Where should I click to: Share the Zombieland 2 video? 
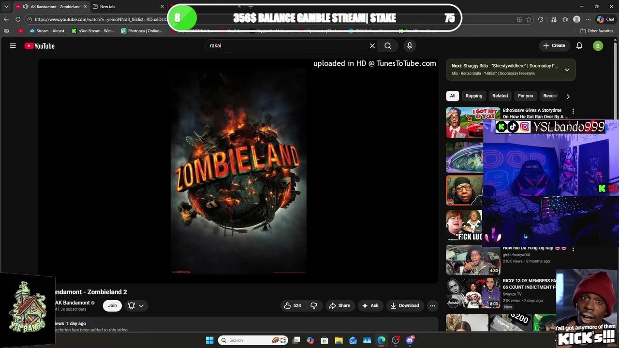tap(339, 305)
